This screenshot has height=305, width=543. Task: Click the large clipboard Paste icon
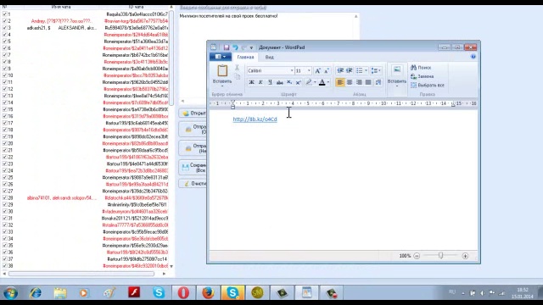pyautogui.click(x=222, y=70)
